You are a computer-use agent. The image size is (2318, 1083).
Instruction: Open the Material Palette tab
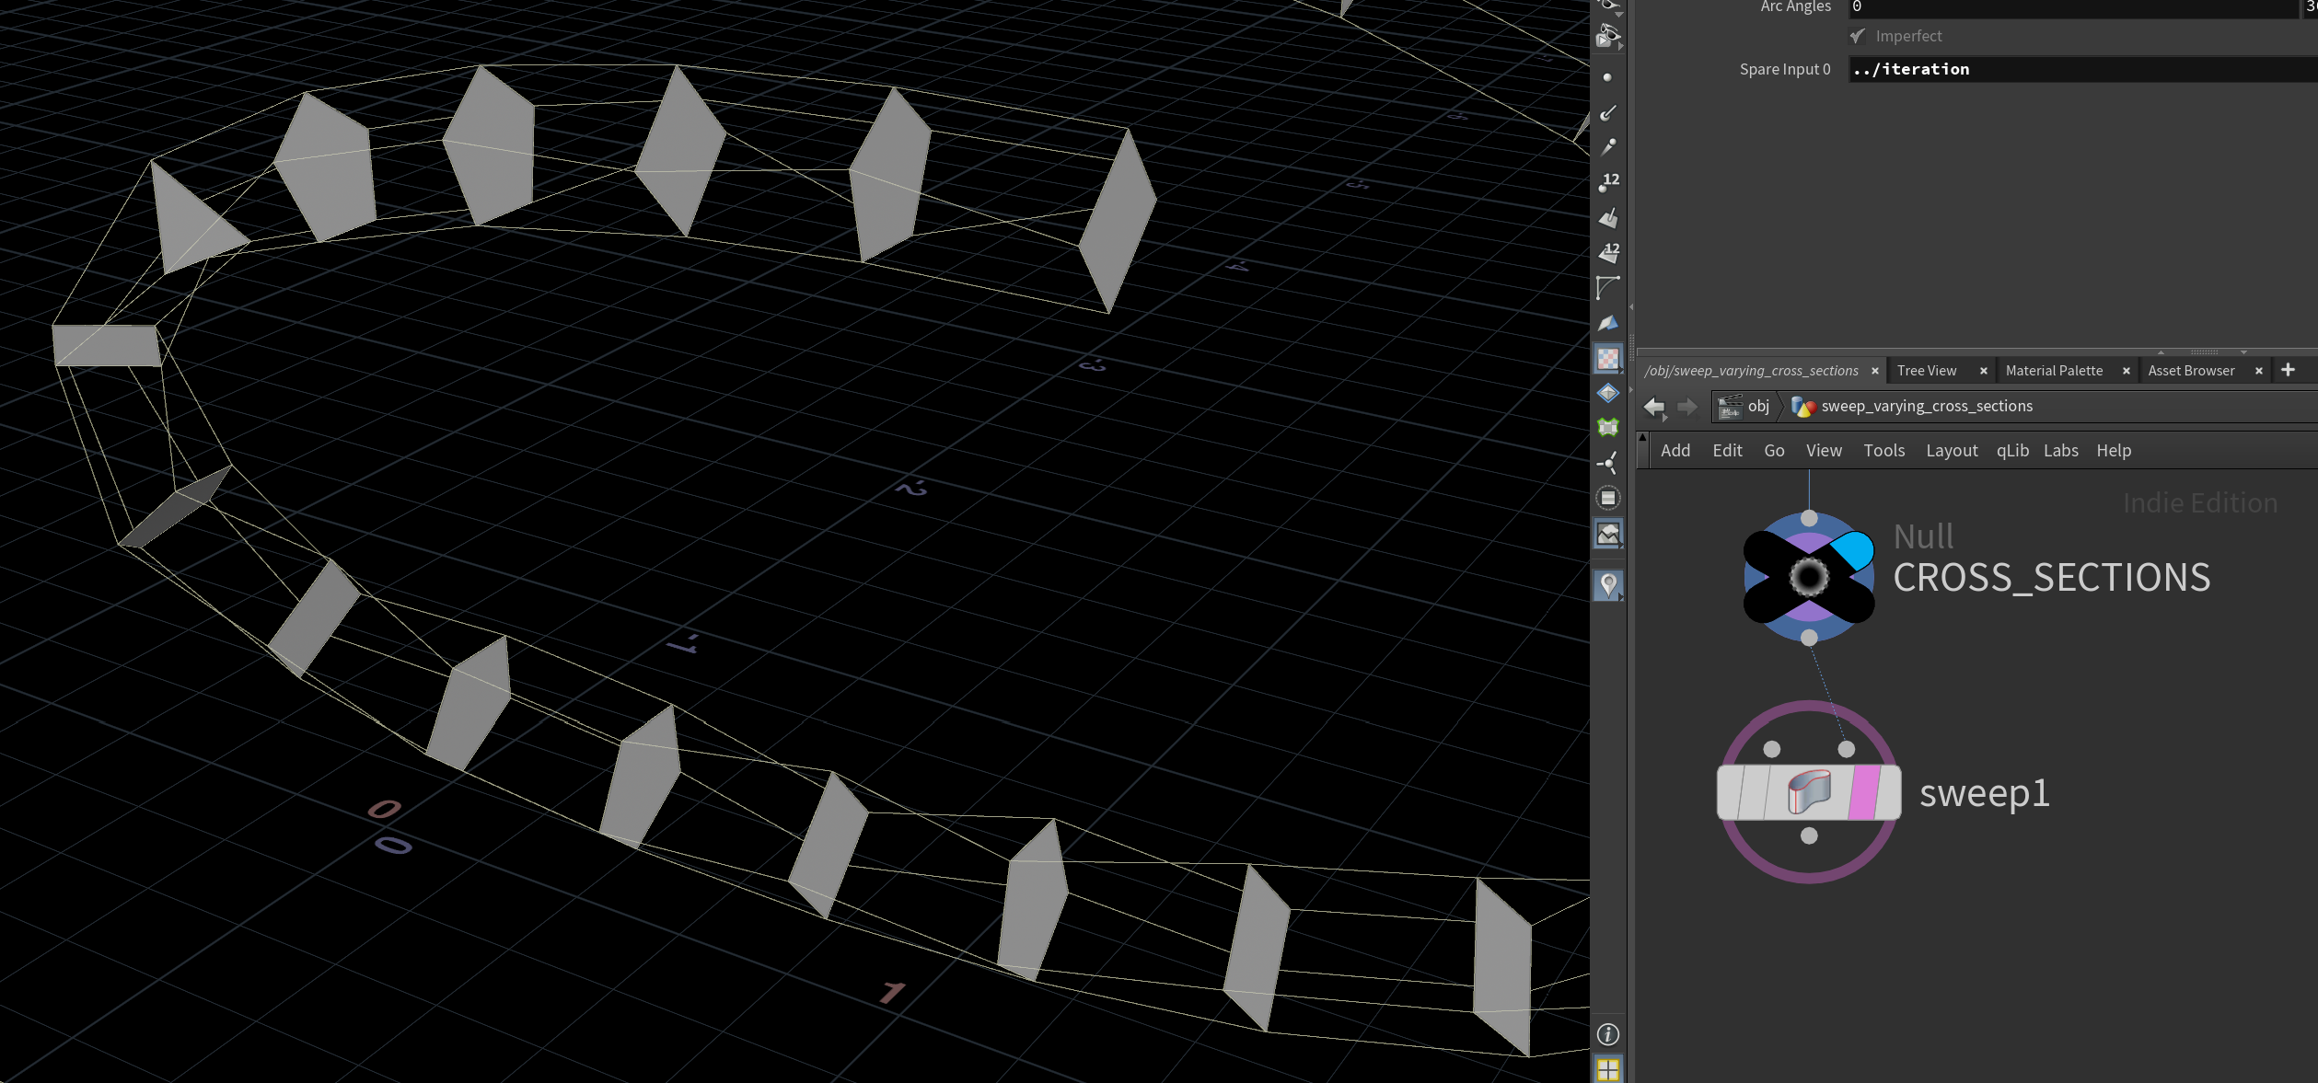coord(2053,371)
